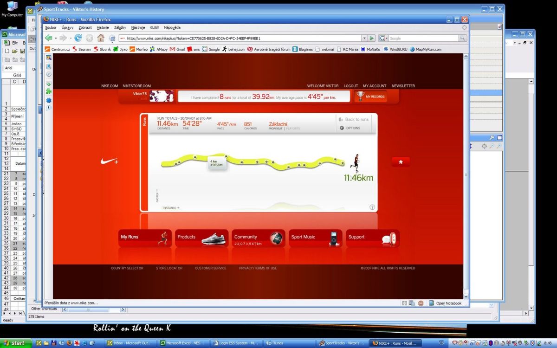Click the Firefox Forward arrow button
This screenshot has height=348, width=557.
click(63, 38)
